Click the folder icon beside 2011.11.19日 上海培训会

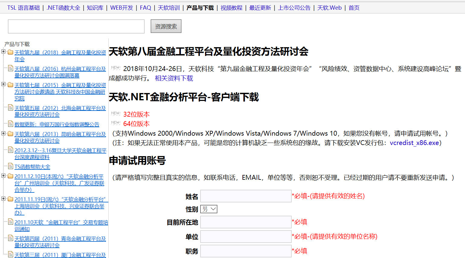coord(11,199)
